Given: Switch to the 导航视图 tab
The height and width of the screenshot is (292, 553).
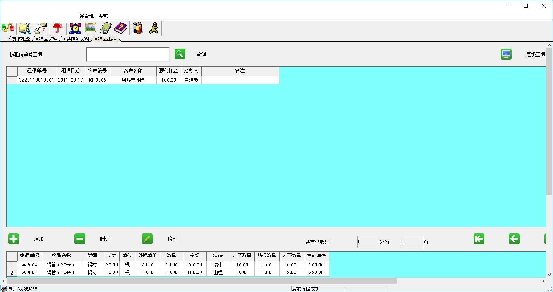Looking at the screenshot, I should (21, 39).
